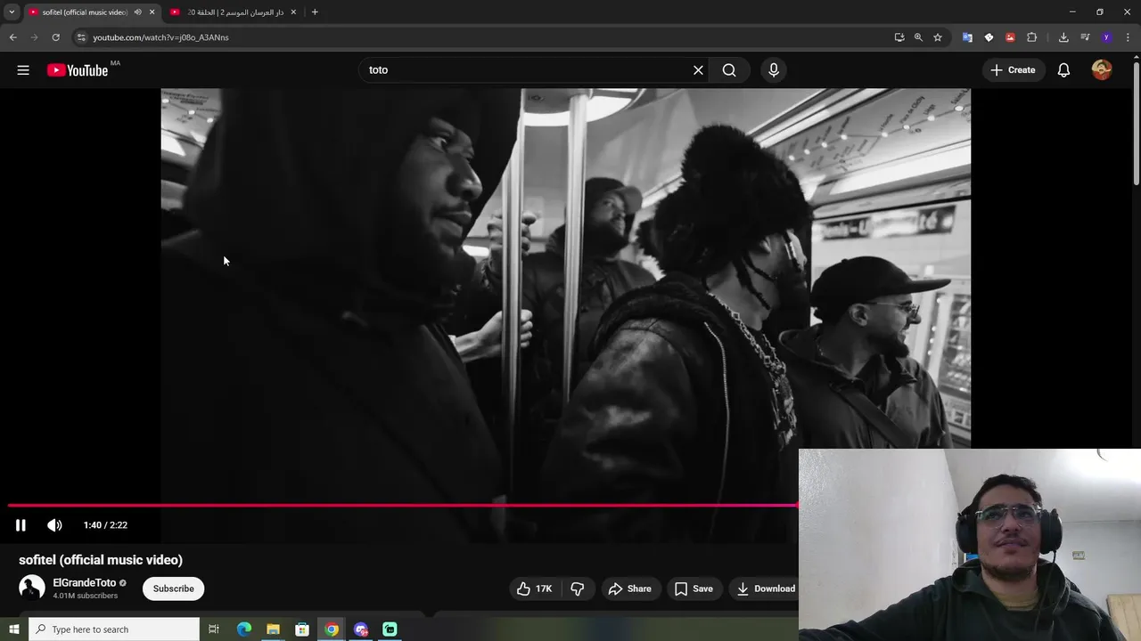The height and width of the screenshot is (641, 1141).
Task: Click the 4.01M subscribers text
Action: 85,596
